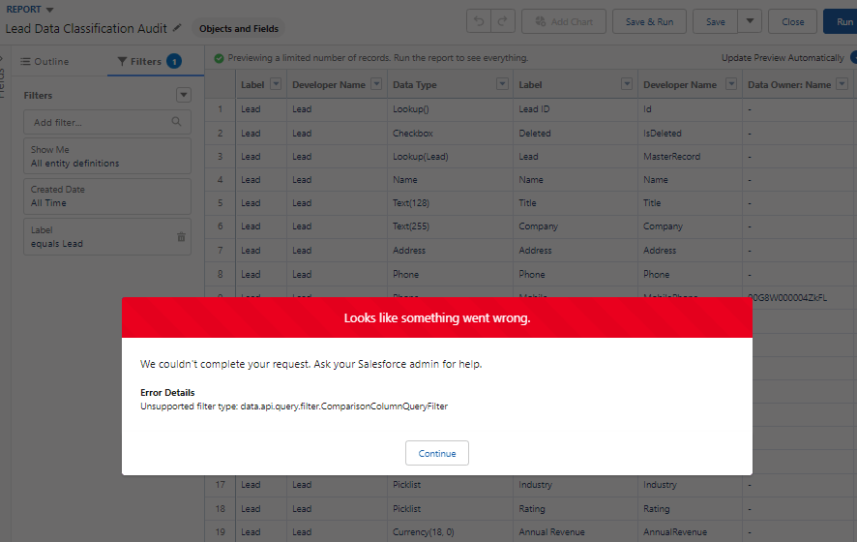Viewport: 857px width, 542px height.
Task: Switch to the Outline tab
Action: (x=44, y=61)
